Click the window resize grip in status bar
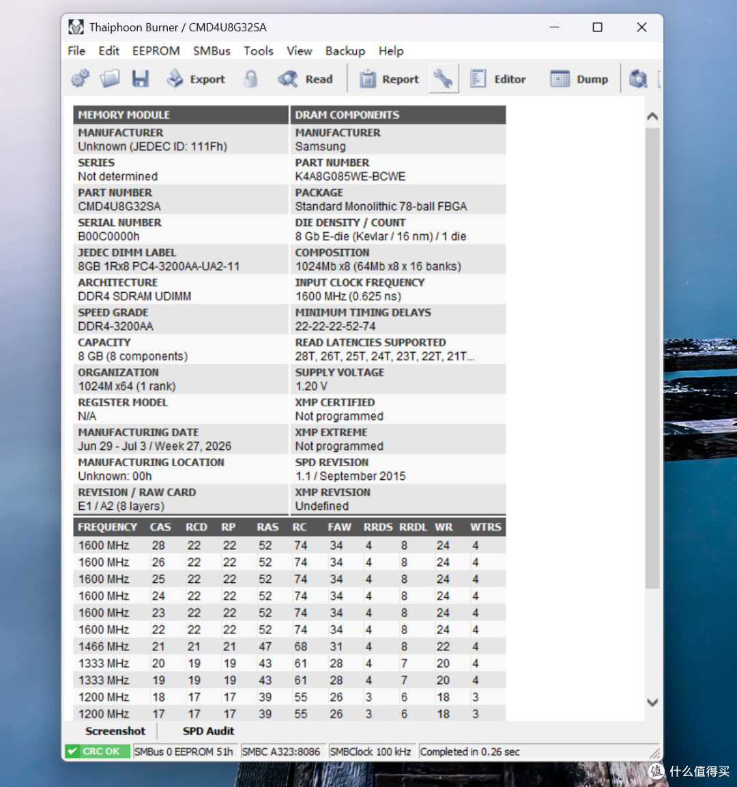The image size is (737, 787). click(654, 753)
